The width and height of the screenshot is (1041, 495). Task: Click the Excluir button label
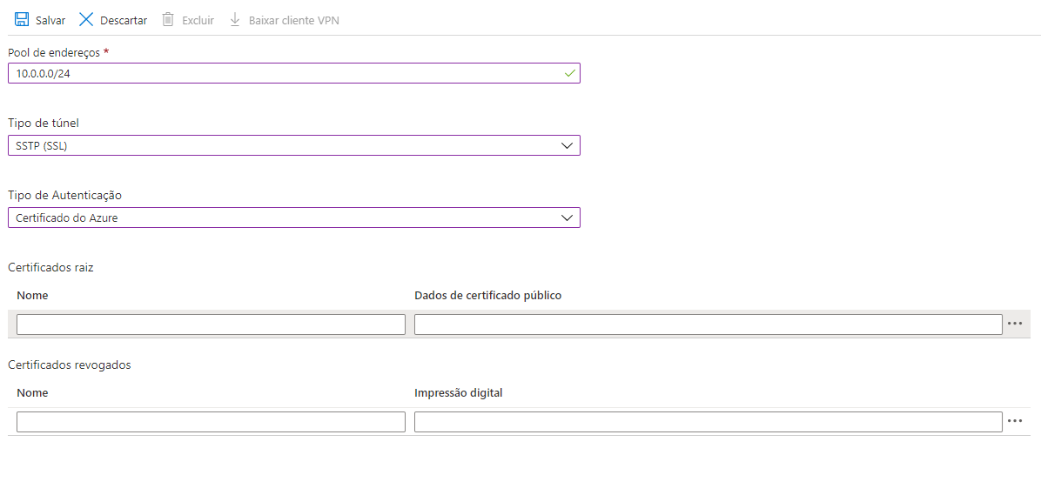pyautogui.click(x=198, y=21)
